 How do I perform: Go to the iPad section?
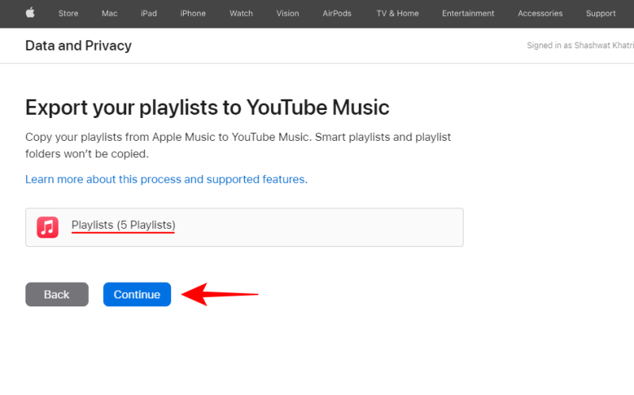coord(149,13)
